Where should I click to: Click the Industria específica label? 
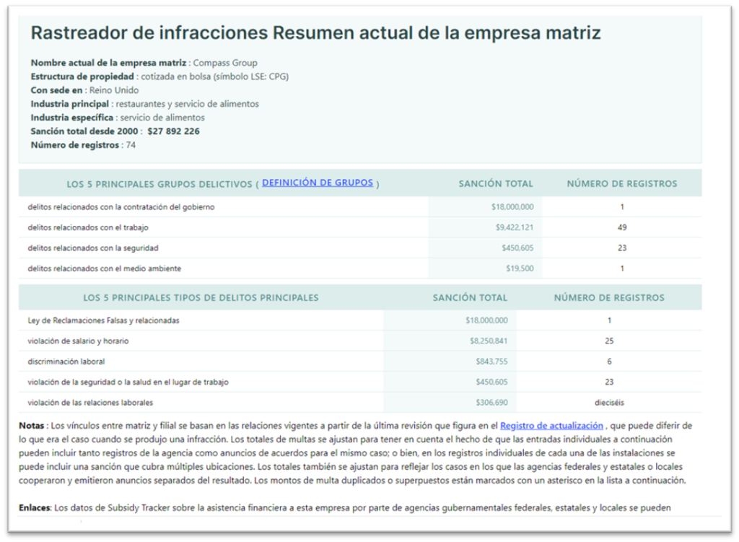pos(72,118)
